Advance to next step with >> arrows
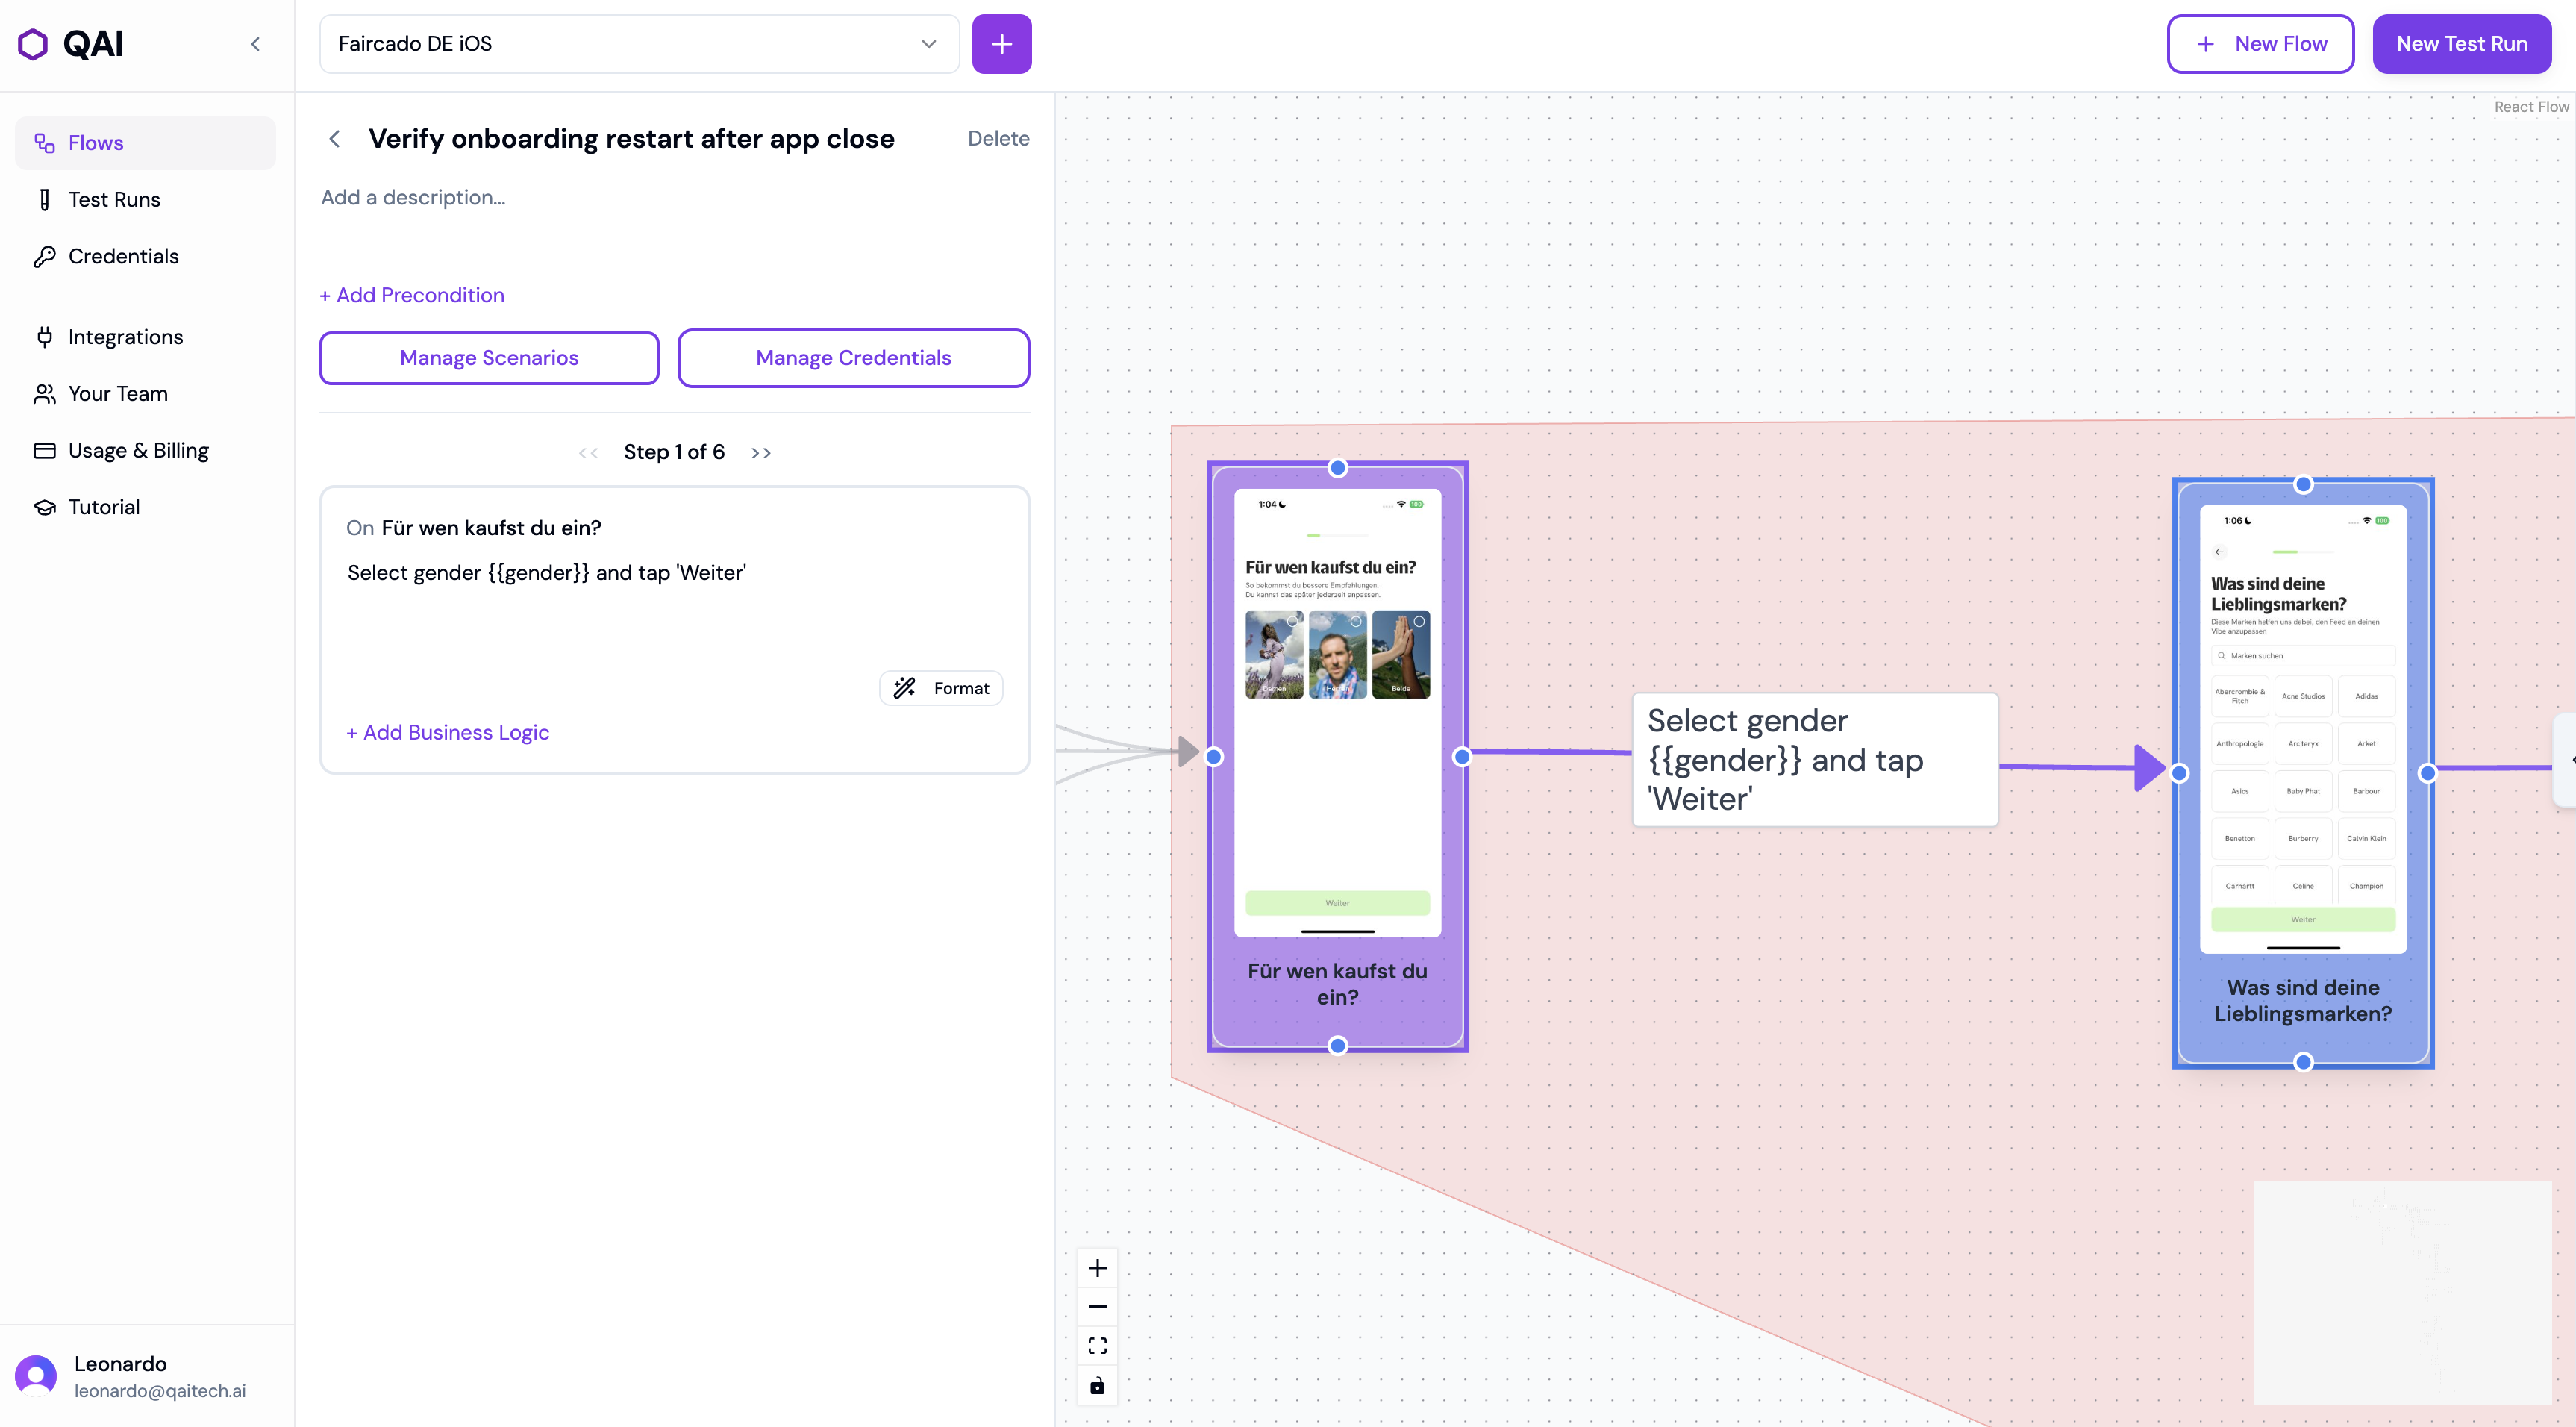The image size is (2576, 1427). (761, 453)
